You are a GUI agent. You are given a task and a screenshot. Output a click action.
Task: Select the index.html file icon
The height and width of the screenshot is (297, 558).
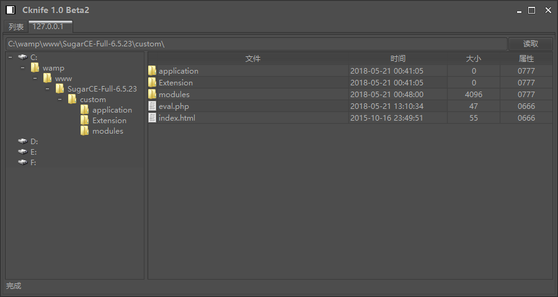pos(152,118)
